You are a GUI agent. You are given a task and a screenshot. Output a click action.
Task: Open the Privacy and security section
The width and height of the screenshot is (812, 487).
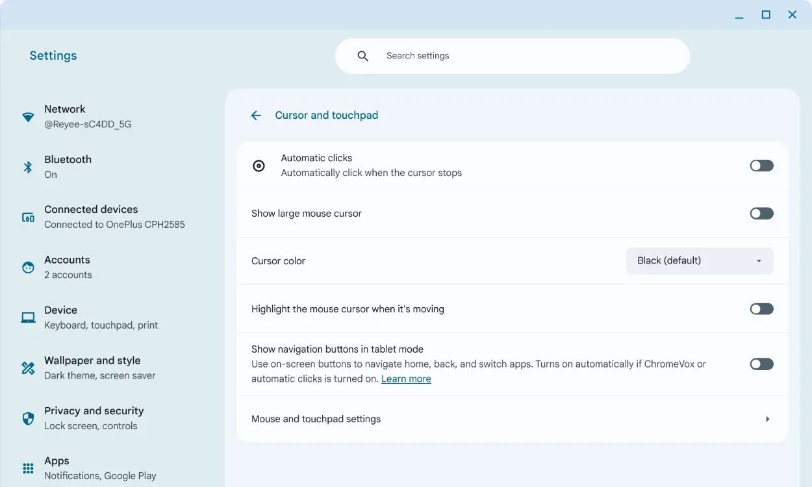[x=94, y=411]
